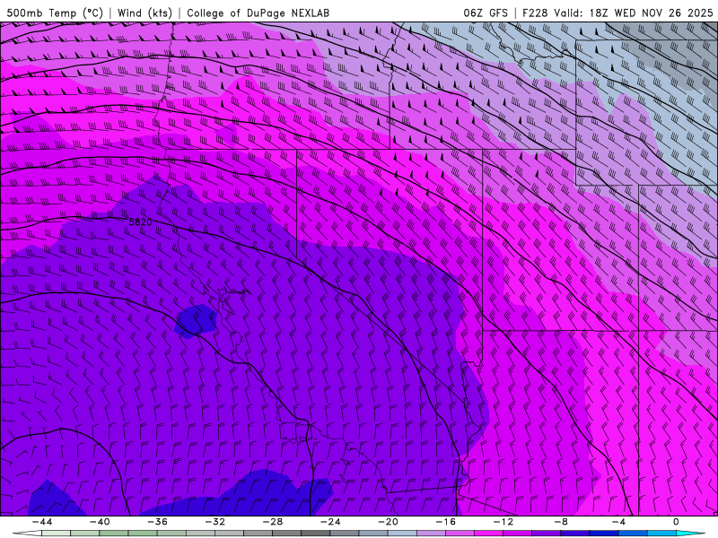Click the 0 colorbar label
This screenshot has width=718, height=538.
pyautogui.click(x=677, y=522)
